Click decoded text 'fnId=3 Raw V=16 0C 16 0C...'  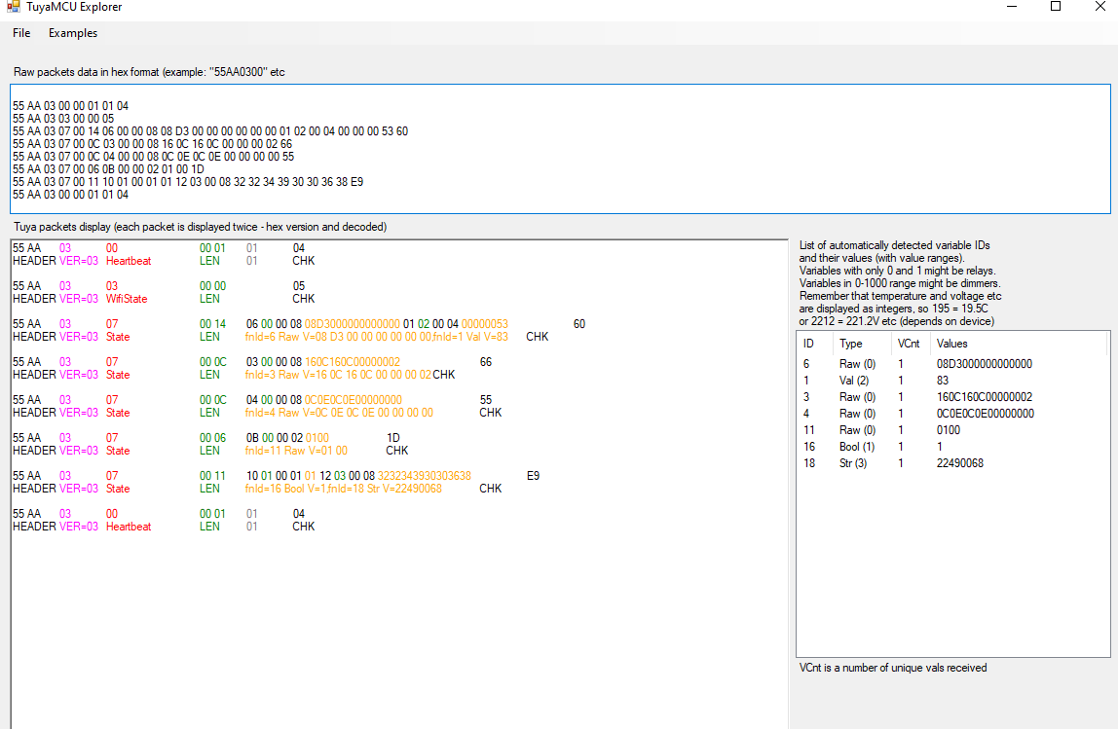pos(338,374)
